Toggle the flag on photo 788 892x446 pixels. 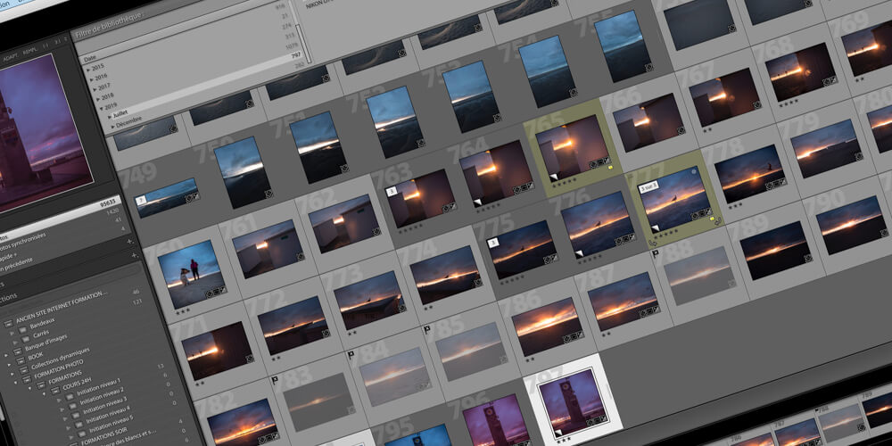(x=656, y=254)
